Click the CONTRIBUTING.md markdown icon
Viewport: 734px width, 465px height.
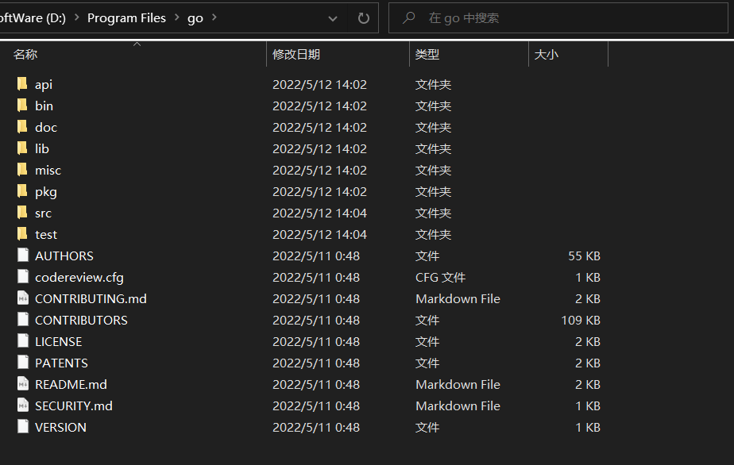point(23,298)
